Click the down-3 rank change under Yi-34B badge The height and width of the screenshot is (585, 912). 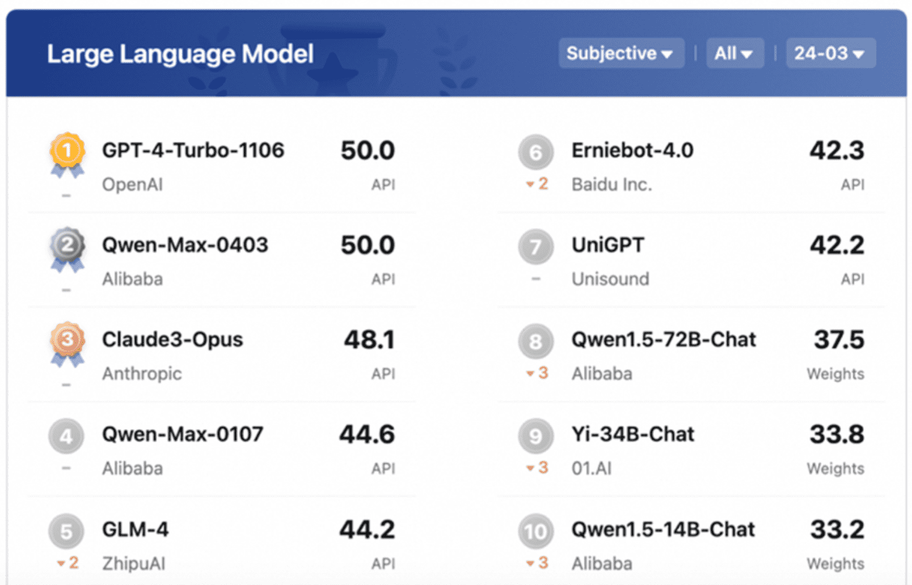[537, 468]
